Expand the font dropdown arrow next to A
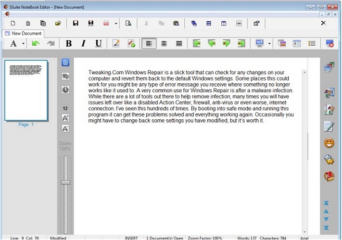This screenshot has height=240, width=342. [23, 44]
